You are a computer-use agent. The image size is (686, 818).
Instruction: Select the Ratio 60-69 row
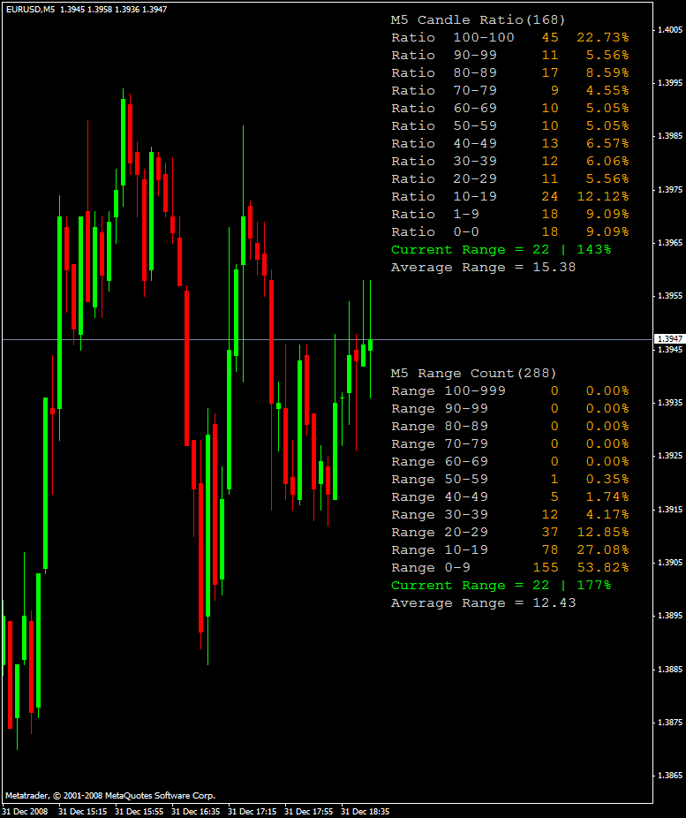pyautogui.click(x=509, y=109)
